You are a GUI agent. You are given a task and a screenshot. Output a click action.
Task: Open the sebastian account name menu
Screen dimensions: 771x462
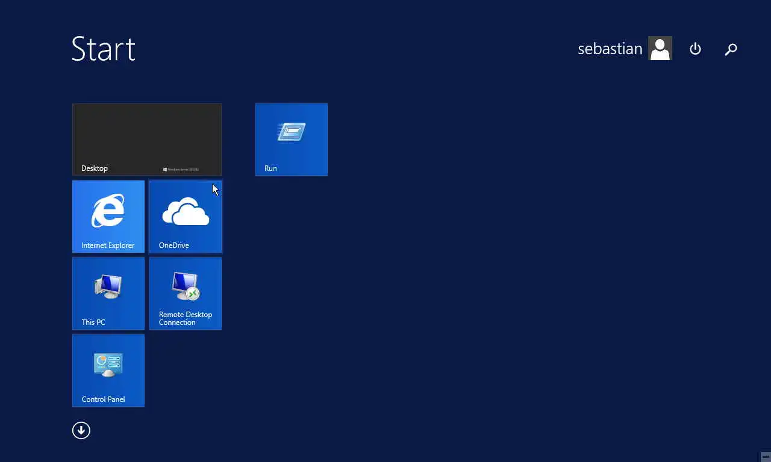(x=610, y=49)
